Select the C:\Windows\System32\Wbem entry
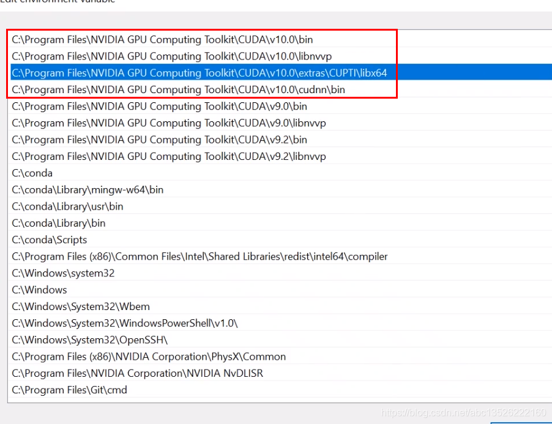This screenshot has height=424, width=552. coord(281,306)
